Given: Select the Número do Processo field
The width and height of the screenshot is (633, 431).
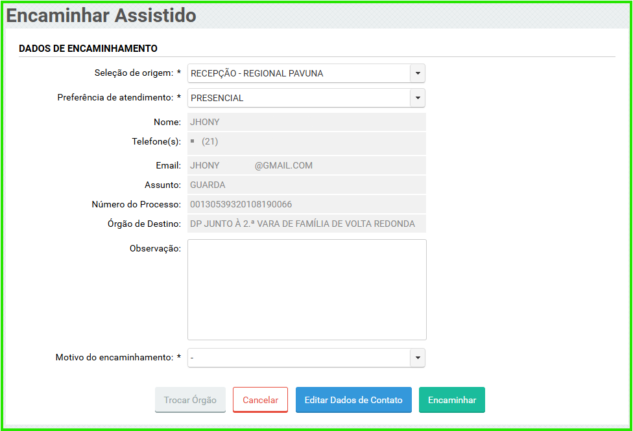Looking at the screenshot, I should click(306, 204).
